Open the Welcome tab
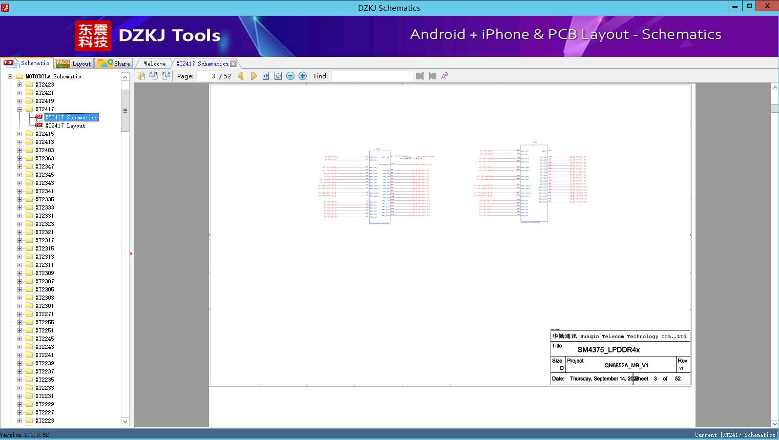This screenshot has width=779, height=440. [155, 64]
